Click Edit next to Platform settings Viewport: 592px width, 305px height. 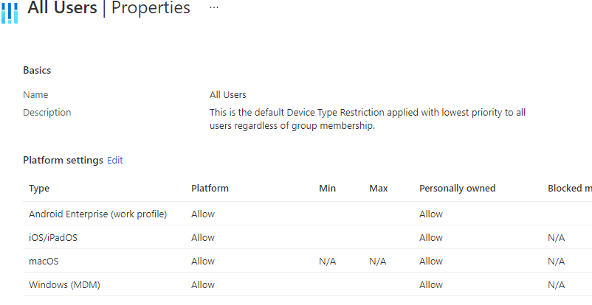[115, 160]
